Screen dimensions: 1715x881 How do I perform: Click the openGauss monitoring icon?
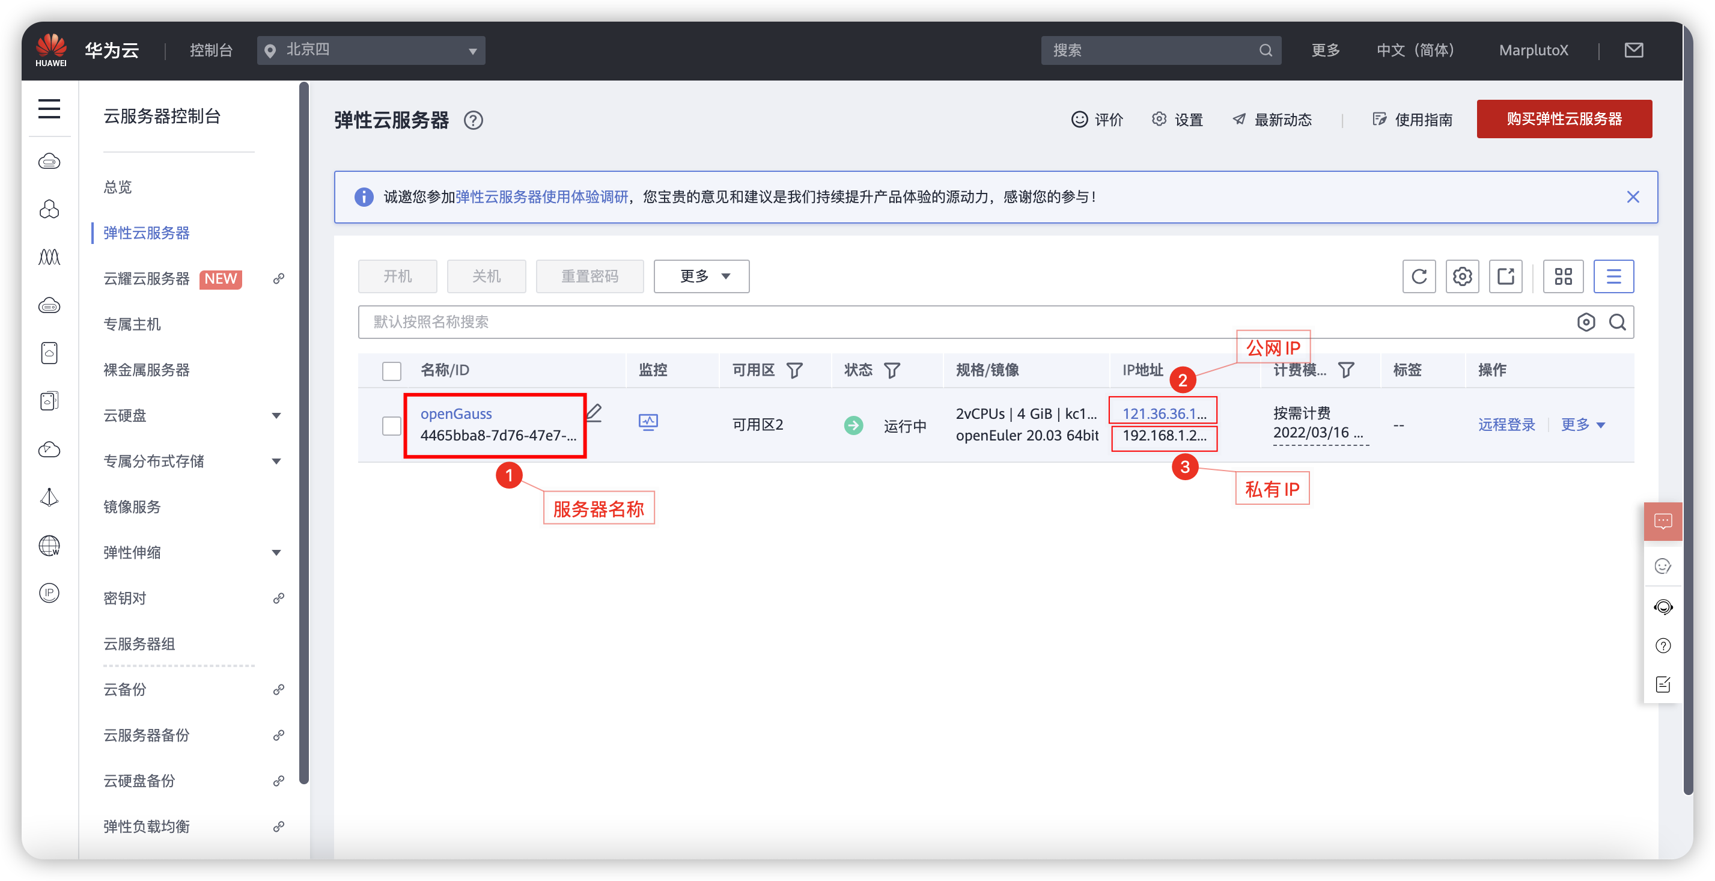[648, 423]
